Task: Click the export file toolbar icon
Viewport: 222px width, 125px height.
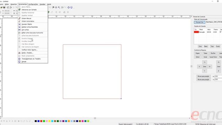Action: [x=10, y=7]
